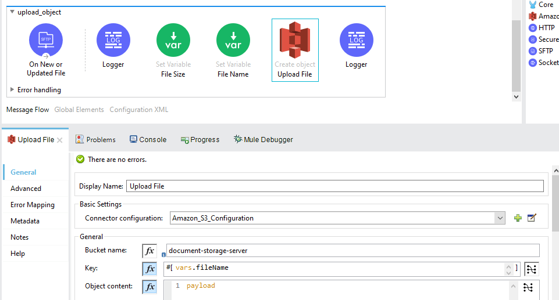This screenshot has width=559, height=300.
Task: Click the Amazon S3 module icon in palette
Action: 533,16
